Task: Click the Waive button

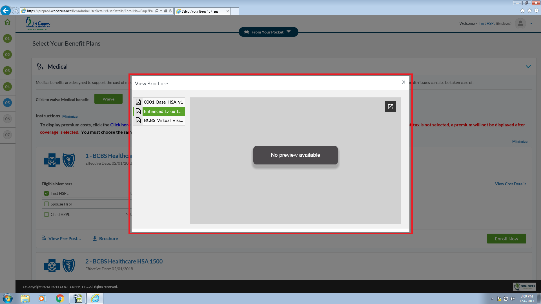Action: [108, 99]
